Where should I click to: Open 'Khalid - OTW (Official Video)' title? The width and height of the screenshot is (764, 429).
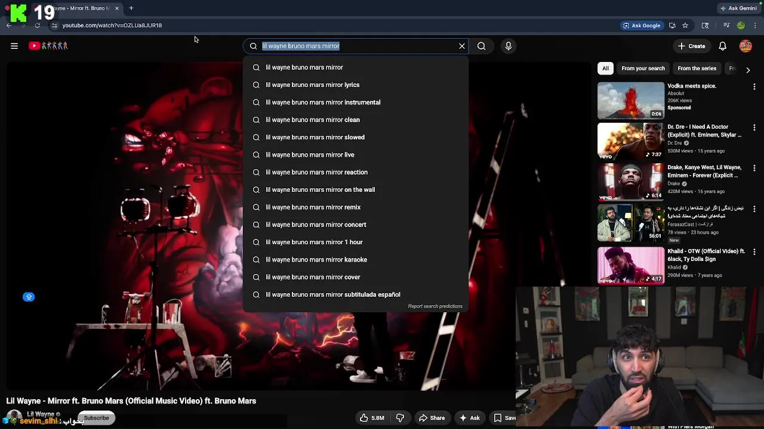[x=706, y=255]
